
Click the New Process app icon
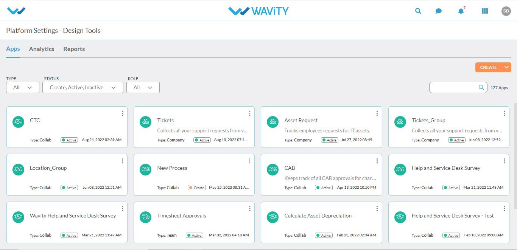pos(146,169)
